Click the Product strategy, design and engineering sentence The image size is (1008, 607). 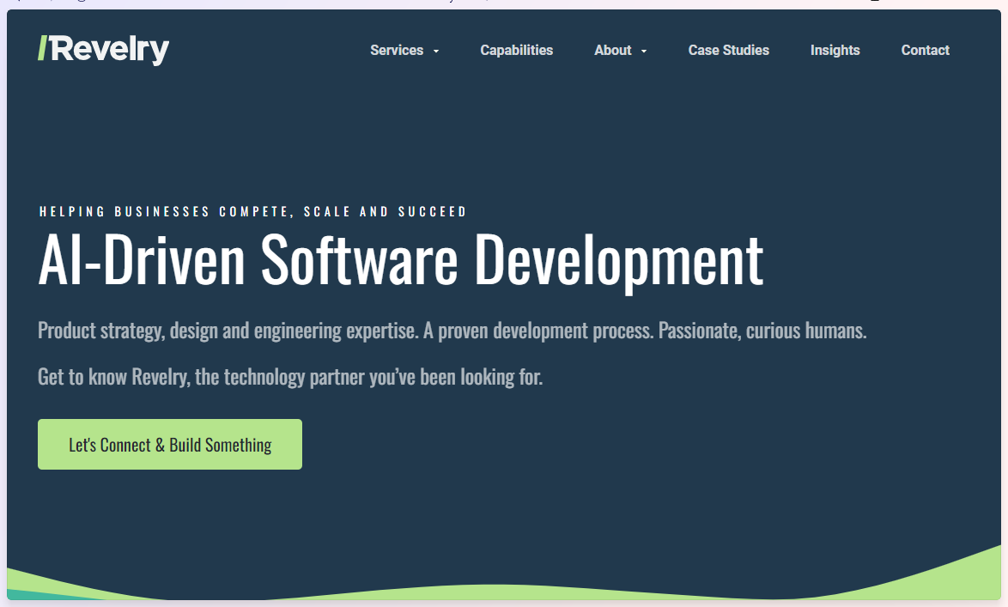[x=452, y=331]
